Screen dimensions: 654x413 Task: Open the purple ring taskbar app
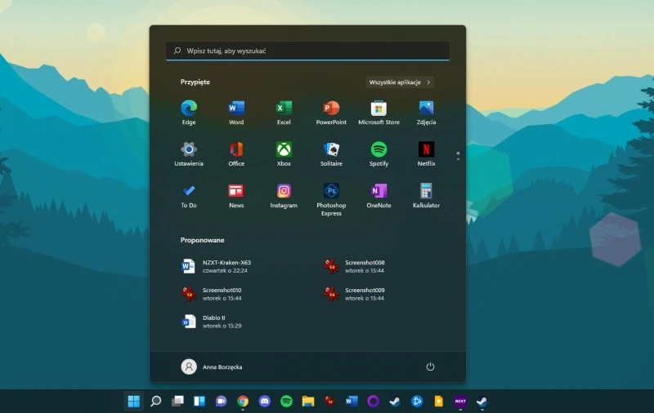pos(374,401)
